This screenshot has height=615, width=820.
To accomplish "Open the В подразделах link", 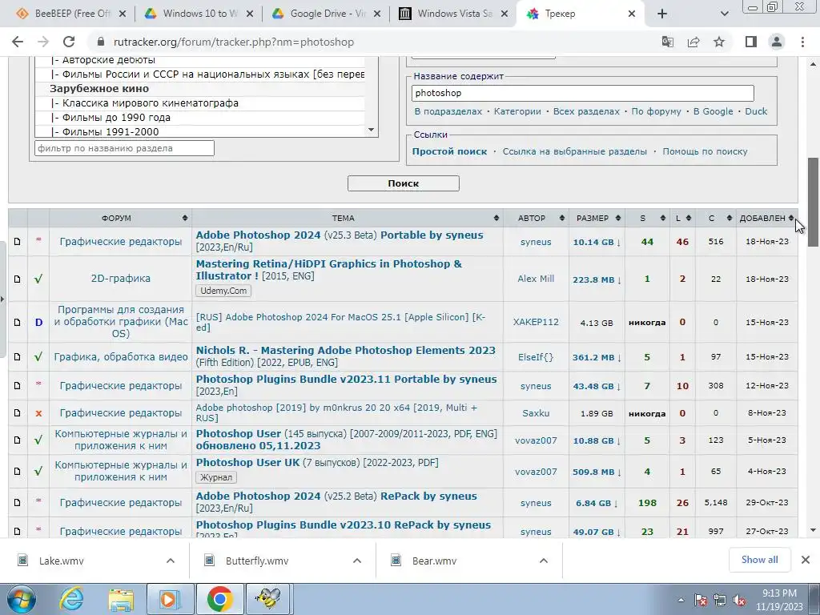I will tap(448, 111).
